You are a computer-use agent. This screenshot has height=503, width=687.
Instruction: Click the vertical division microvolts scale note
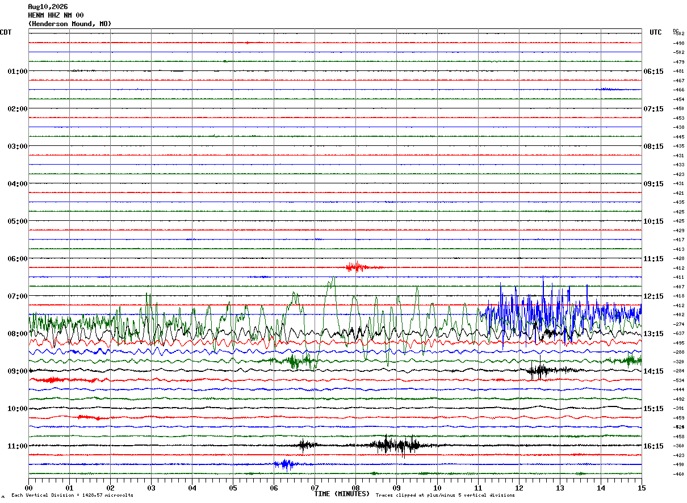click(72, 495)
